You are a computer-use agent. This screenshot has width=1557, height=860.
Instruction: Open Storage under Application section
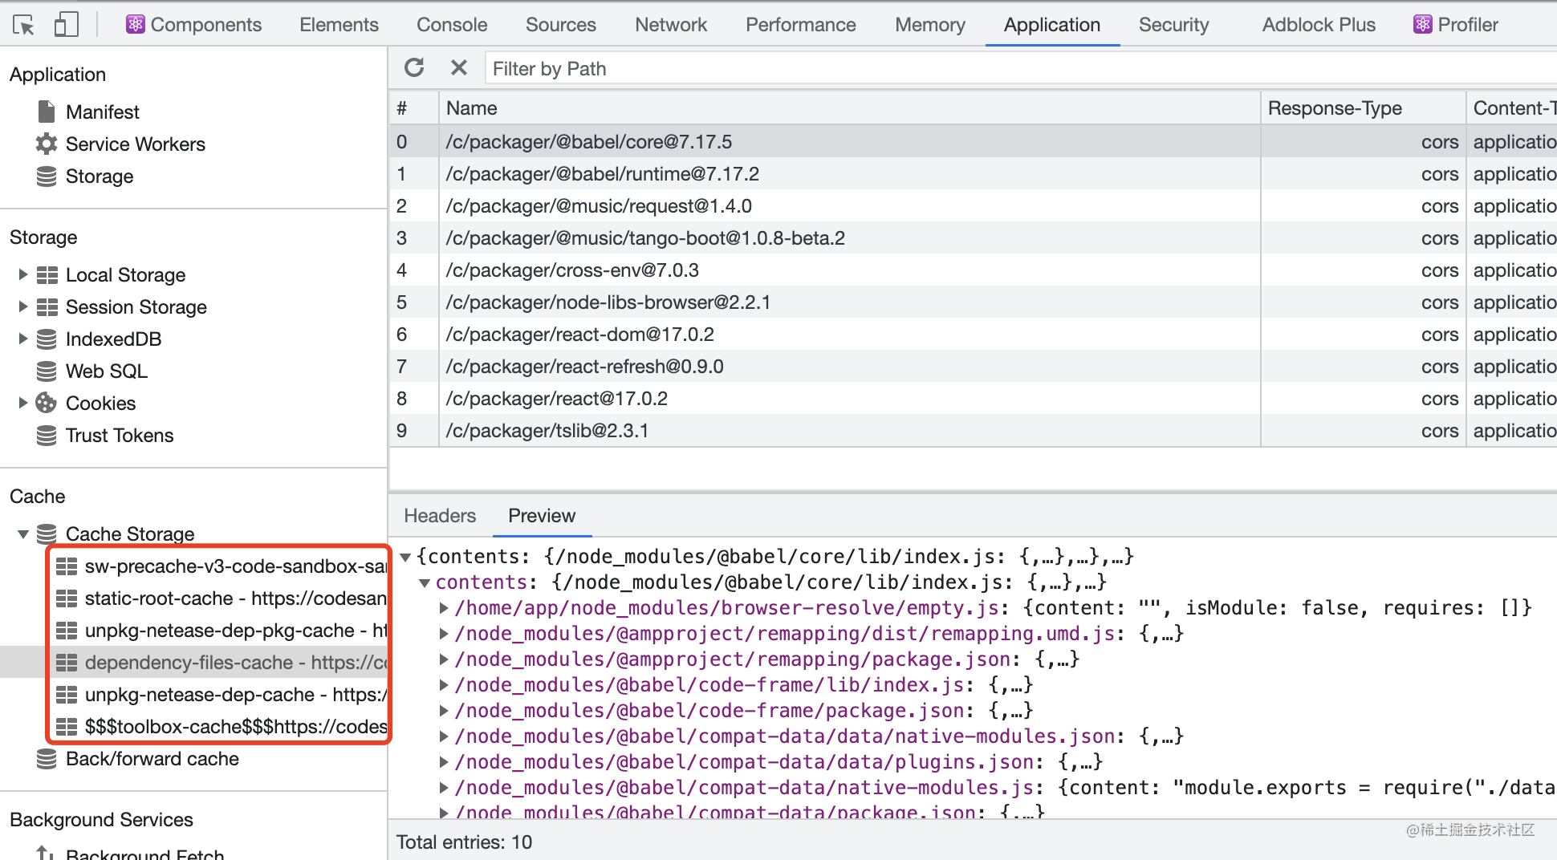click(x=99, y=176)
